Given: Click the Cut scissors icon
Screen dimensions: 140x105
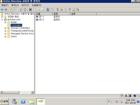Looking at the screenshot, I should [x=21, y=10].
